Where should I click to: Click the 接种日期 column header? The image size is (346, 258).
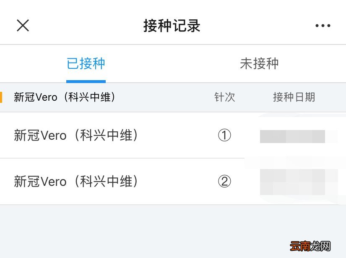coord(294,97)
